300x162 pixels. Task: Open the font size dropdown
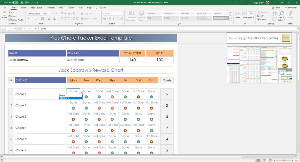tap(49, 14)
